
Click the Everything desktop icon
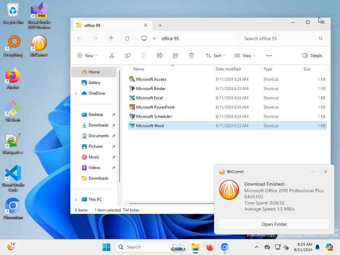[13, 46]
